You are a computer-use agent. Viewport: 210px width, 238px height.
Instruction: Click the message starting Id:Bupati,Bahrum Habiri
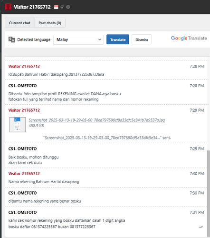tap(56, 74)
